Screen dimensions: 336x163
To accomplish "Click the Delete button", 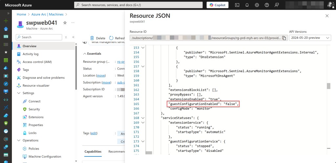I will [x=98, y=38].
